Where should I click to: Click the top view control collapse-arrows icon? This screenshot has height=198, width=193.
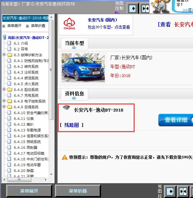pyautogui.click(x=145, y=8)
